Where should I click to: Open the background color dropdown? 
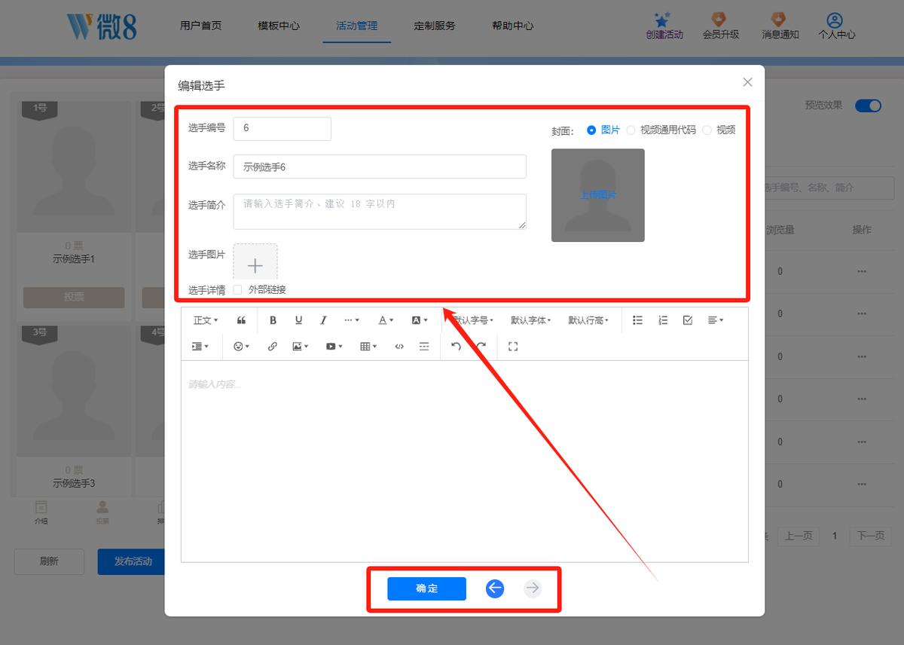(x=420, y=320)
